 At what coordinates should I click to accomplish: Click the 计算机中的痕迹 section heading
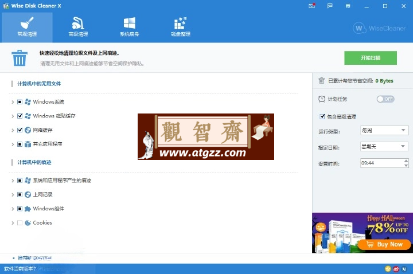click(34, 162)
